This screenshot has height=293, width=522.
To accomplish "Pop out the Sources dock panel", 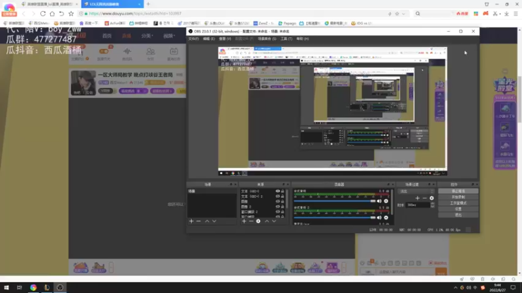I will click(283, 184).
